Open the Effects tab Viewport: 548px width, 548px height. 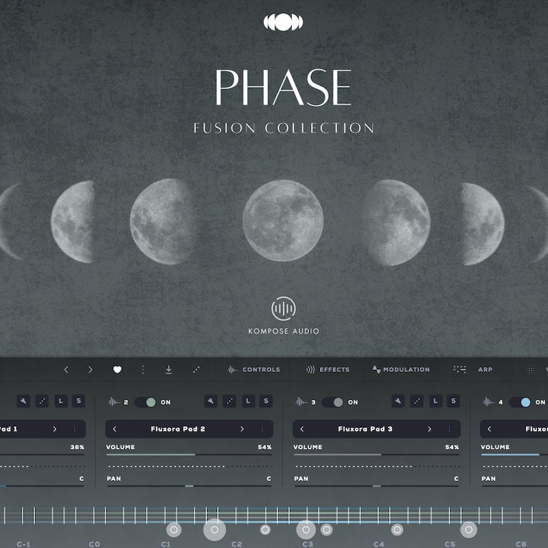pos(327,369)
